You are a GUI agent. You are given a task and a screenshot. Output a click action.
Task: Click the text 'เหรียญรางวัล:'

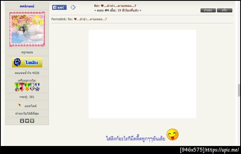click(x=27, y=81)
